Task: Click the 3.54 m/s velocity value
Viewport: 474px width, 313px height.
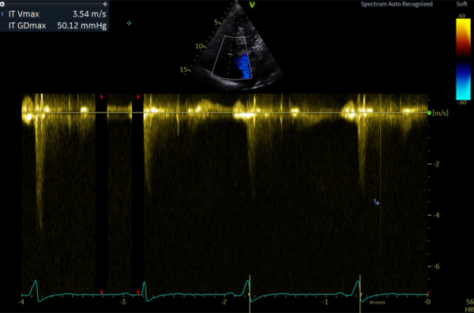Action: (x=89, y=14)
